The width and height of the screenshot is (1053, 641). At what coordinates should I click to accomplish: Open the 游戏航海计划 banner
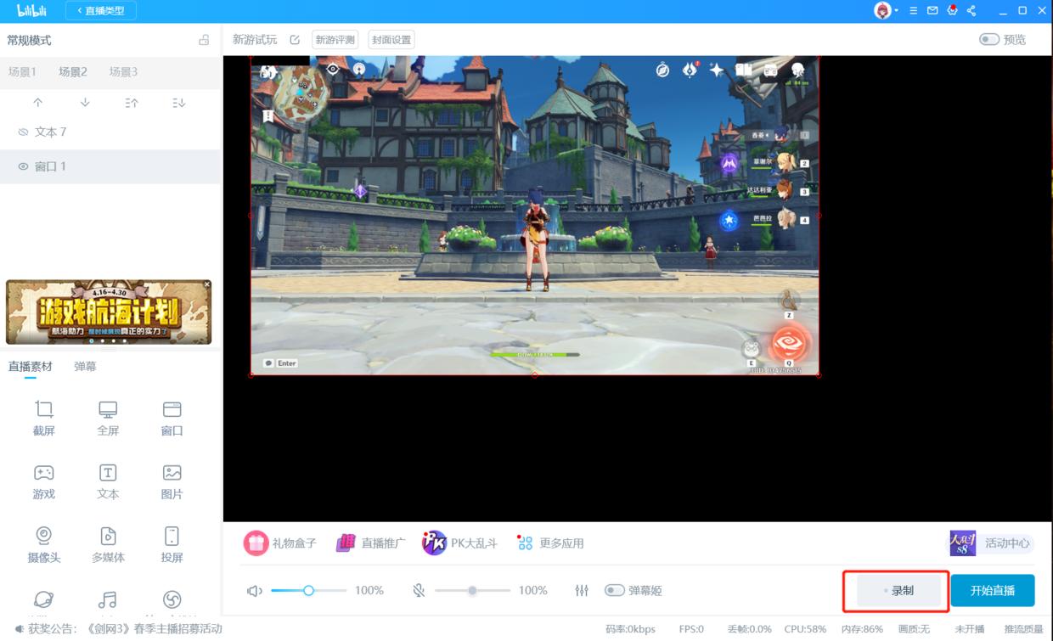tap(109, 312)
